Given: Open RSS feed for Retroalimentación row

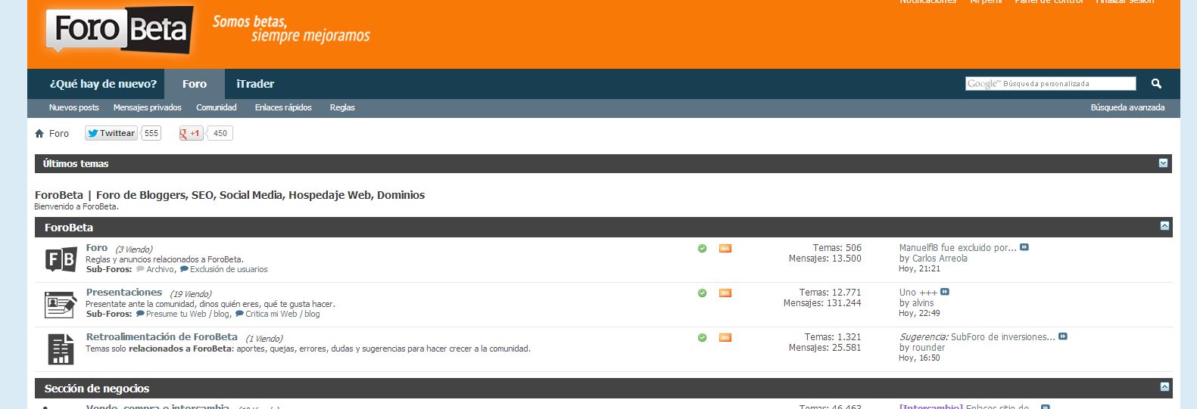Looking at the screenshot, I should pos(725,337).
